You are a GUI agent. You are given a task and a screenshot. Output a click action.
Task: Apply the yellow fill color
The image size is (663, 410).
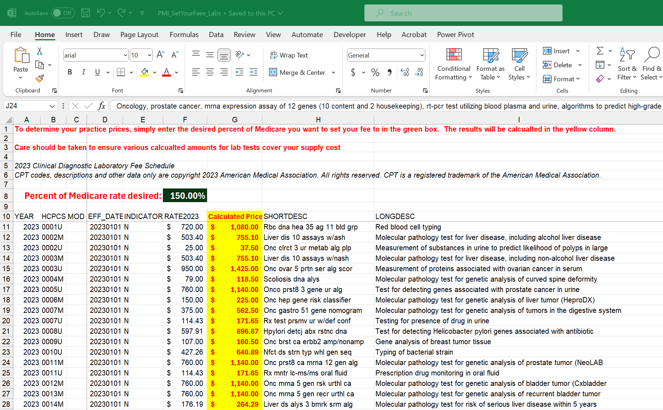pyautogui.click(x=145, y=72)
